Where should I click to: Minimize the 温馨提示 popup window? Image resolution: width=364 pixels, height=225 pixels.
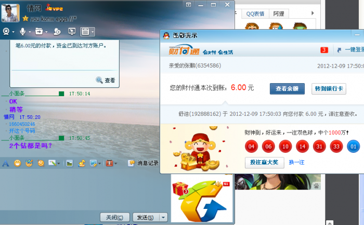357,35
